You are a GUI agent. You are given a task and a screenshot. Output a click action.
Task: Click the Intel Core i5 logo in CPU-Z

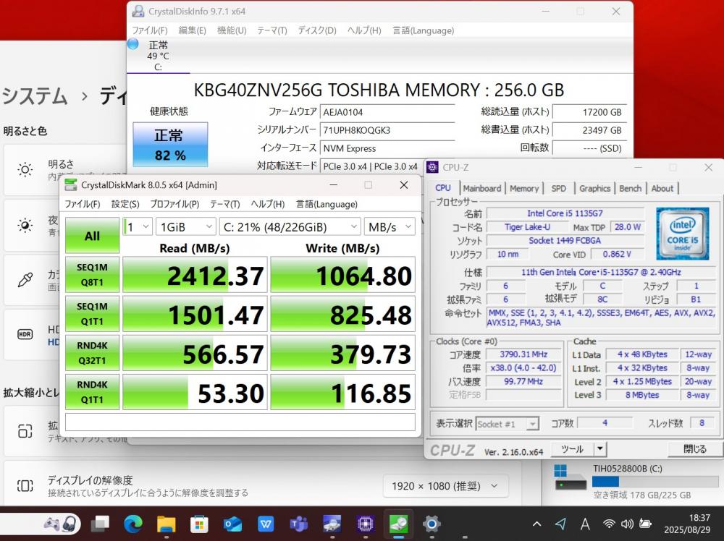pos(683,234)
